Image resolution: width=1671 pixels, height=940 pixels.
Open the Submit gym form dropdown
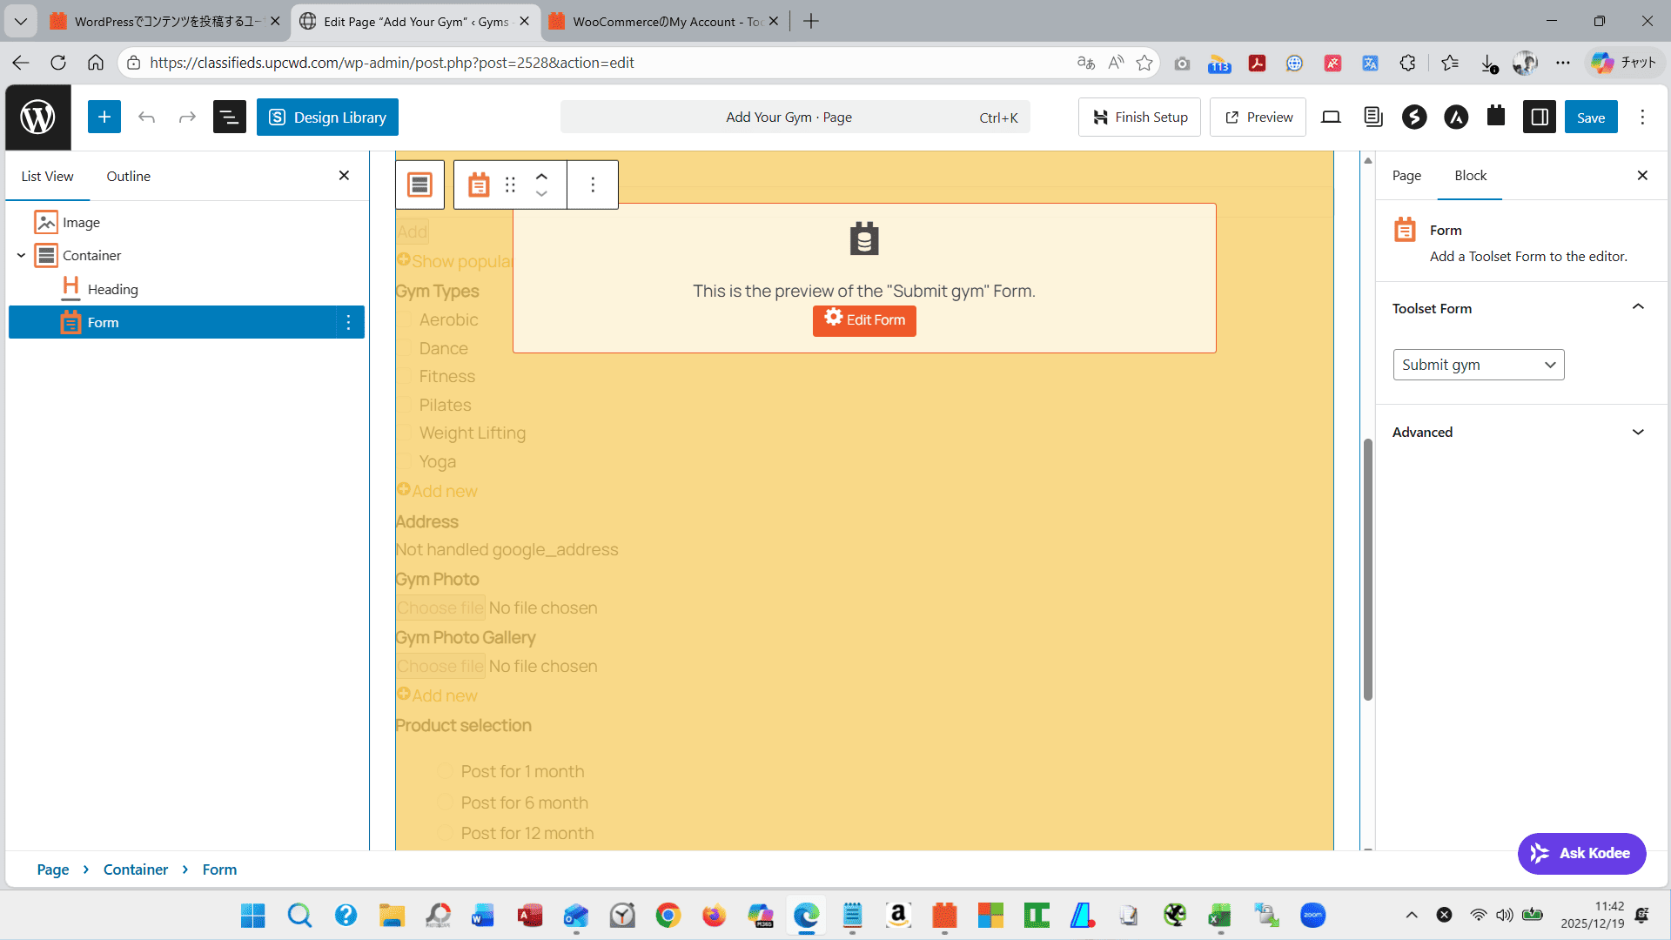1478,365
